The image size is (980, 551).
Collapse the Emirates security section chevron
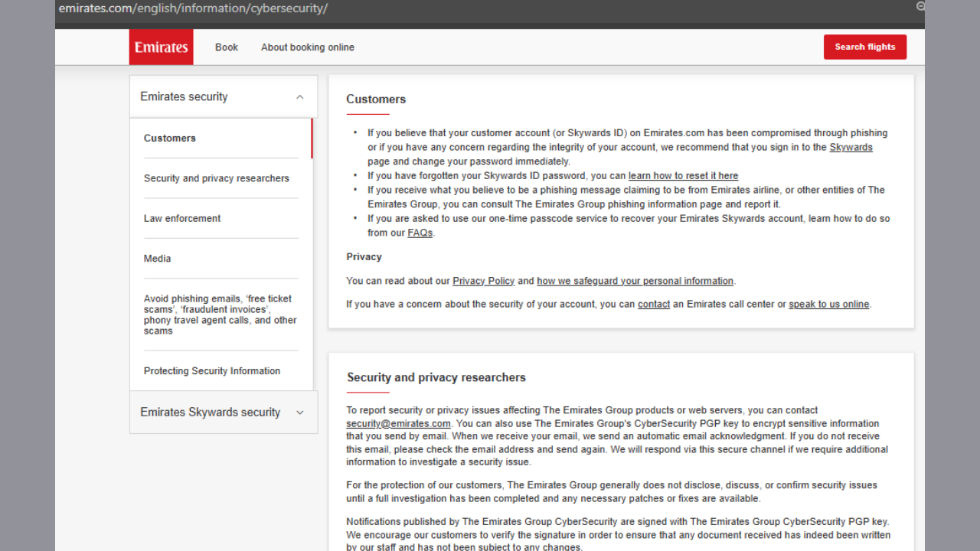tap(299, 97)
